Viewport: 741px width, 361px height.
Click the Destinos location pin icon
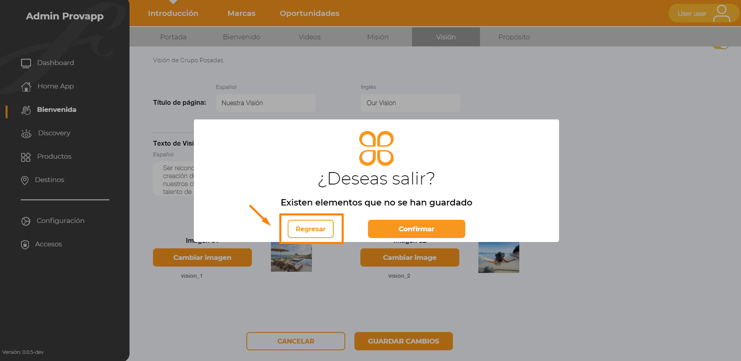point(25,180)
